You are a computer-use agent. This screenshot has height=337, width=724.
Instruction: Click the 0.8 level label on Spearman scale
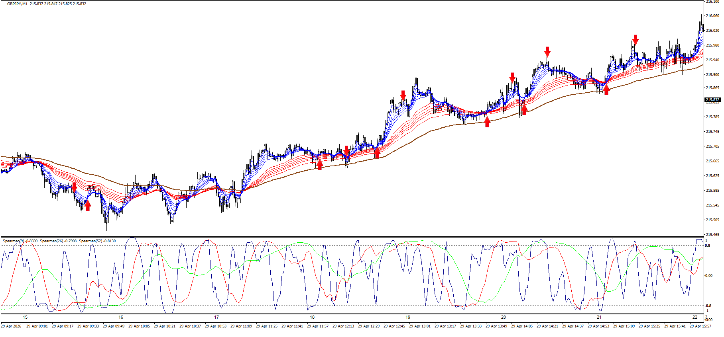[708, 245]
